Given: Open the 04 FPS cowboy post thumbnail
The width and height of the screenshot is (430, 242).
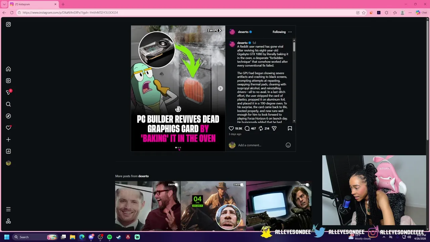Looking at the screenshot, I should (213, 206).
